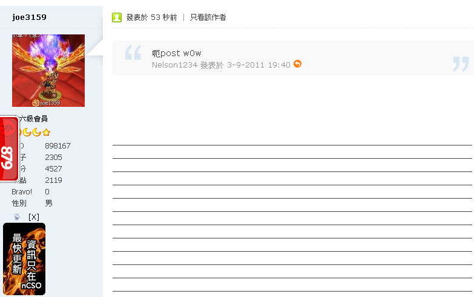Open the quoted Nelson1234 發表於 post link

point(221,65)
